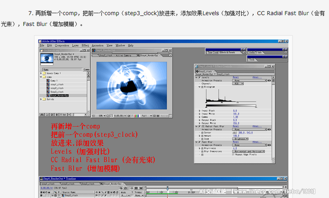
Task: Click the histogram gamma midpoint handle
Action: tap(222, 102)
